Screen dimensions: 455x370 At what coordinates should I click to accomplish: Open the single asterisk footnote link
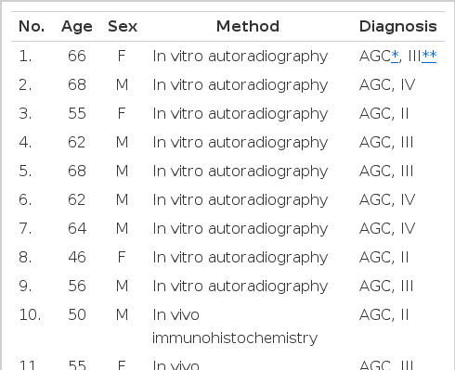395,56
